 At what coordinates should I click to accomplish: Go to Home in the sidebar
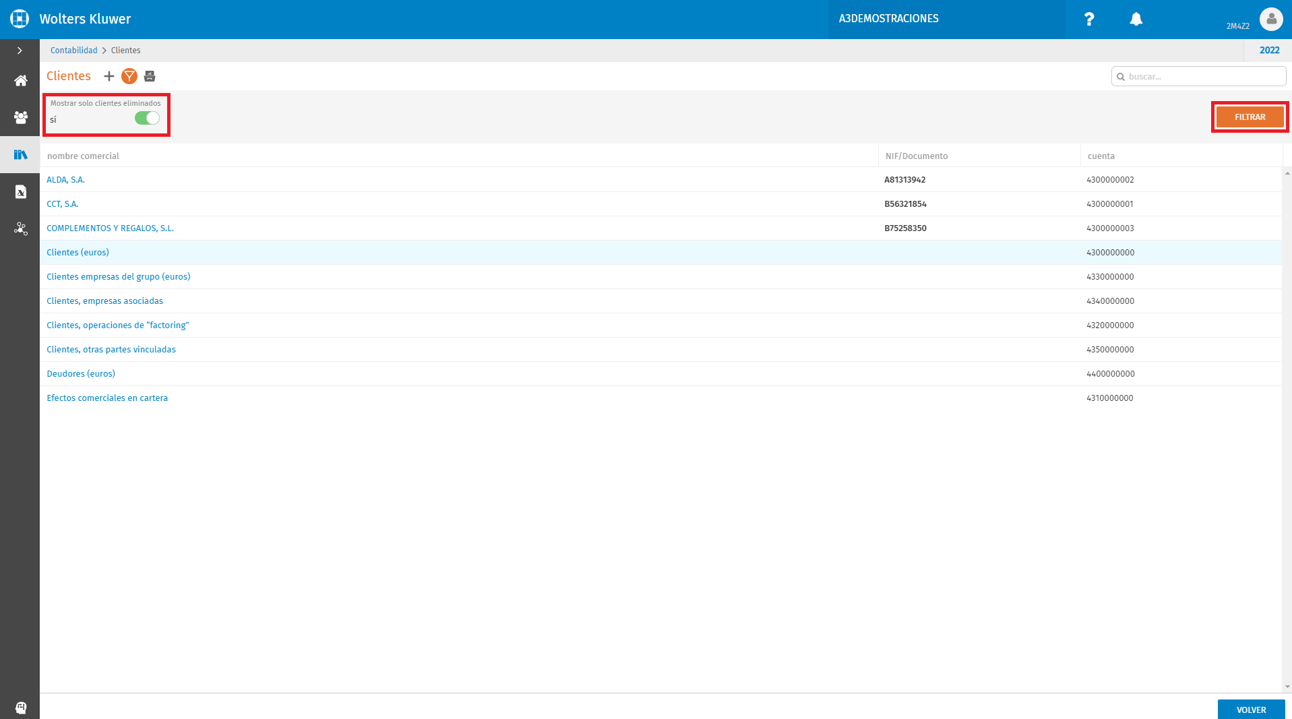(x=21, y=81)
